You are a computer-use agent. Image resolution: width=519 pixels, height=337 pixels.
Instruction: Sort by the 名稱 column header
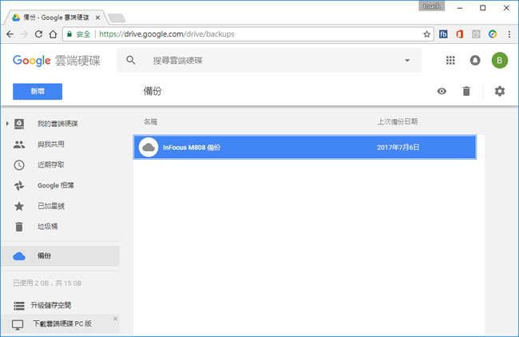[x=151, y=122]
